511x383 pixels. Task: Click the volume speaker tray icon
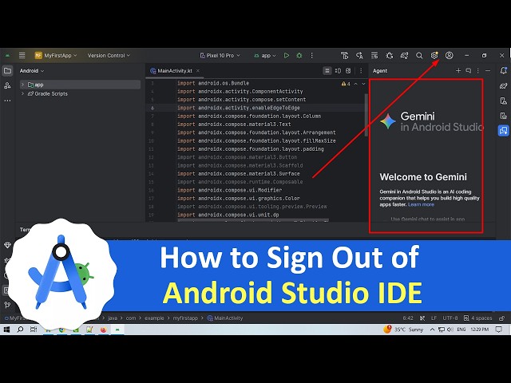click(450, 330)
